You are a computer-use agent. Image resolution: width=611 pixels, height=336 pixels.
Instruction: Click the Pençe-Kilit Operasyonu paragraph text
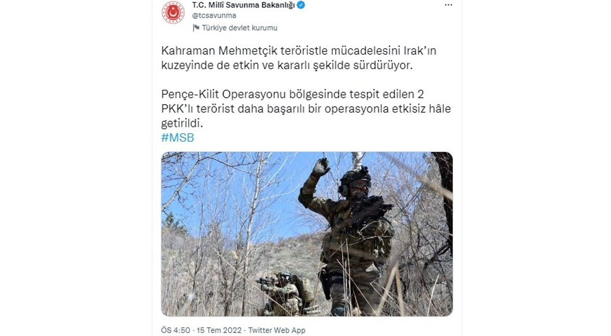(x=306, y=109)
